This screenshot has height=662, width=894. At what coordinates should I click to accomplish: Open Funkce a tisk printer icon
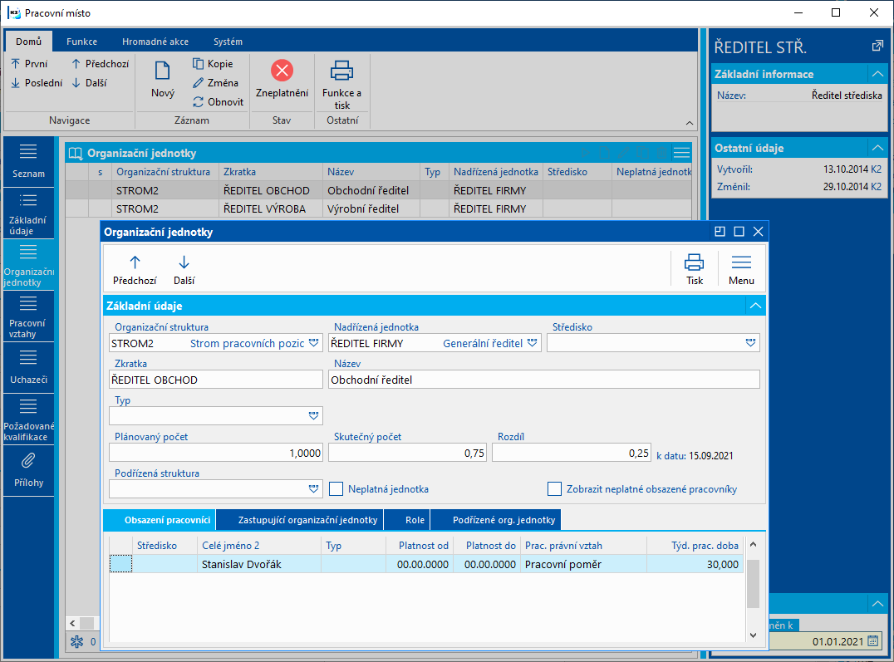pos(341,71)
